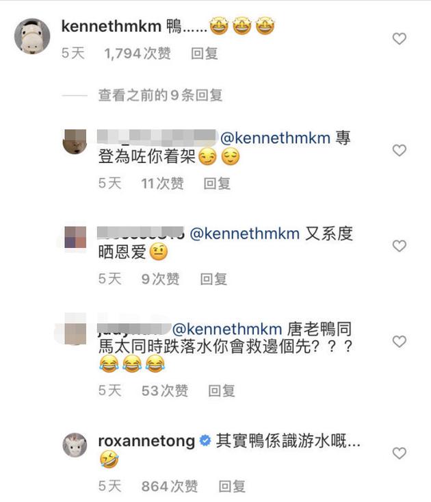The image size is (431, 502).
Task: Tap heart on the '唐老鴨同馬太' reply
Action: point(399,342)
